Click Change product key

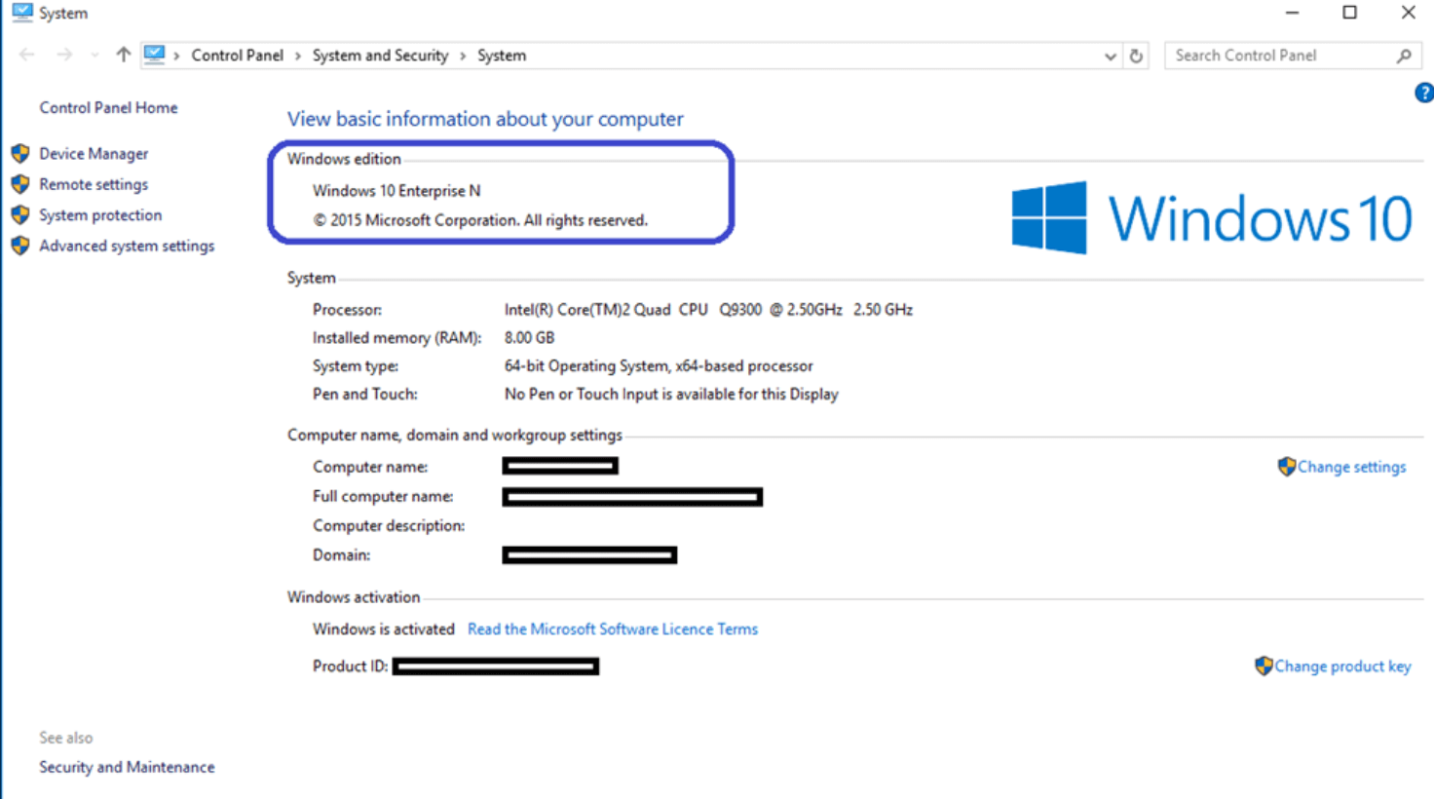click(x=1341, y=666)
